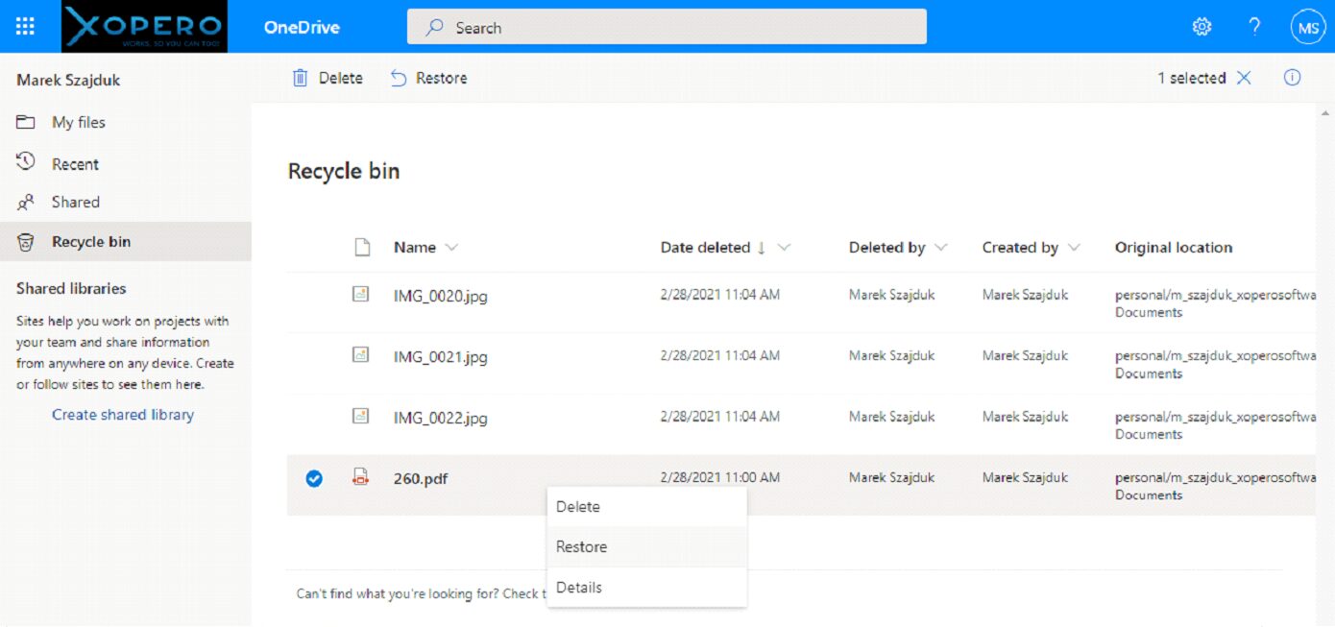Expand the Name column dropdown
The image size is (1335, 627).
click(x=451, y=248)
